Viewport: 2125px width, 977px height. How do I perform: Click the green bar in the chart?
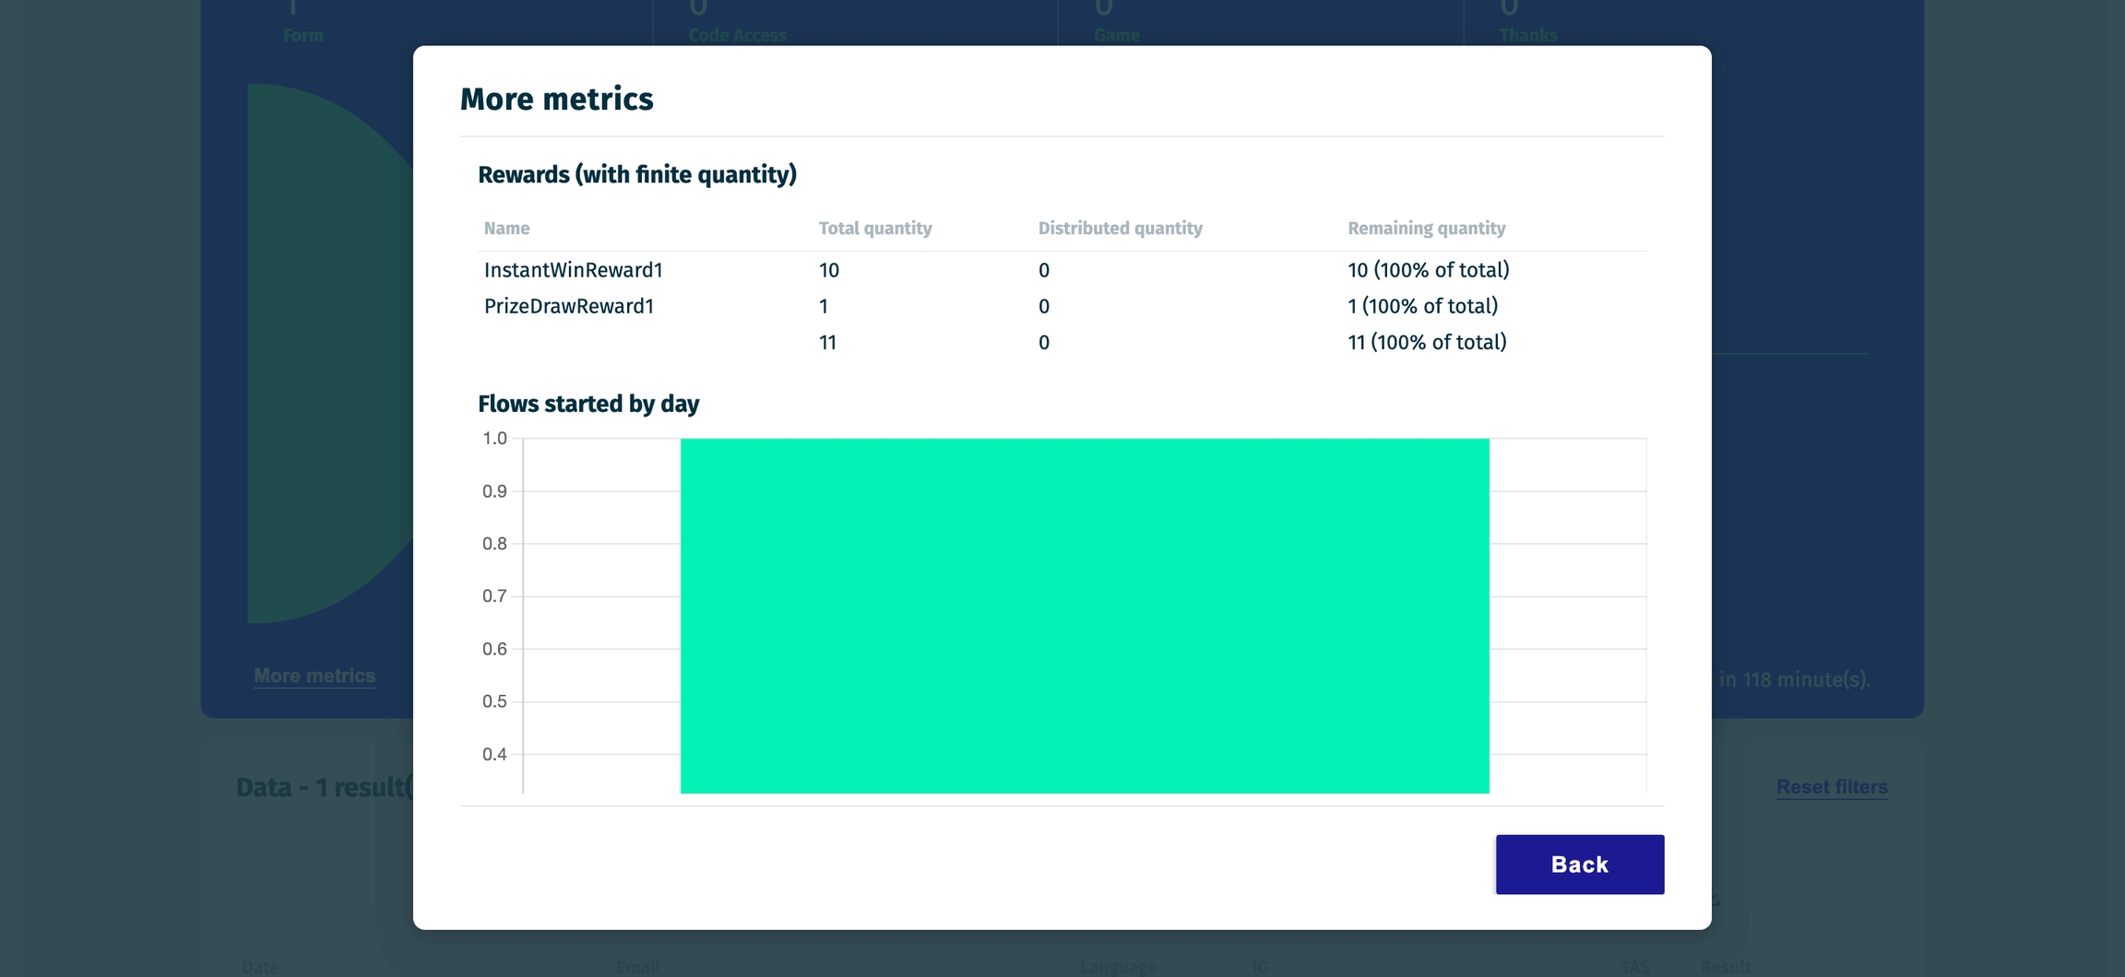pyautogui.click(x=1084, y=615)
